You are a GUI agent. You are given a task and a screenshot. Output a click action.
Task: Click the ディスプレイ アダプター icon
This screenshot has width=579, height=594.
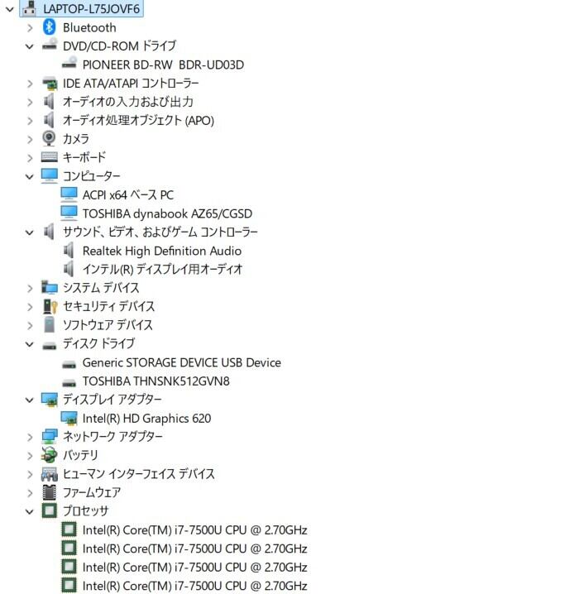(x=50, y=400)
